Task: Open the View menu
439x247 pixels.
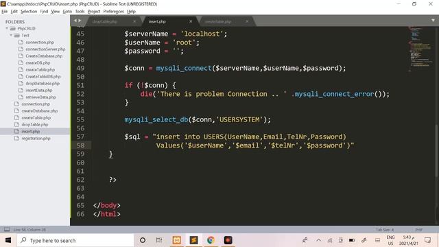Action: click(x=55, y=12)
